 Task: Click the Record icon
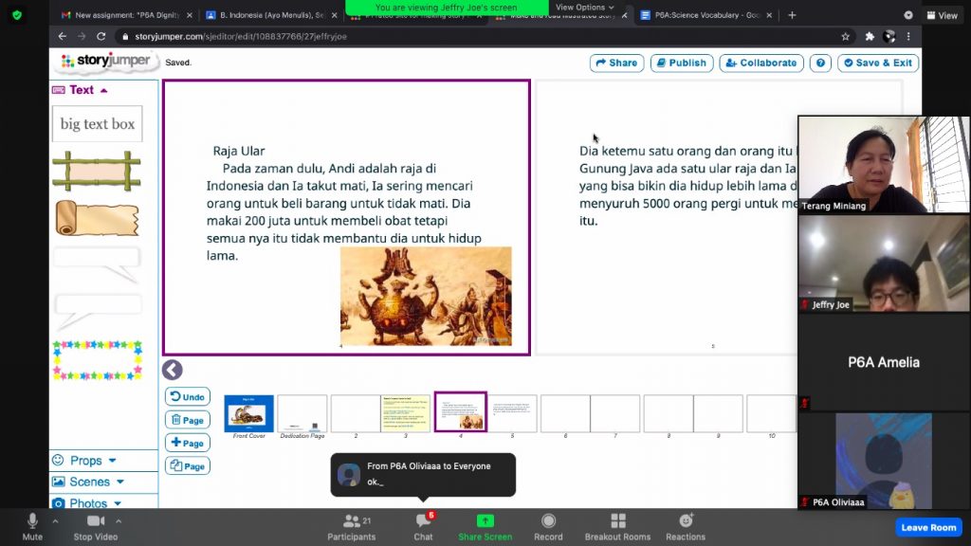click(548, 521)
